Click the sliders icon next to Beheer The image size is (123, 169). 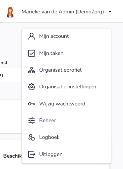[32, 120]
